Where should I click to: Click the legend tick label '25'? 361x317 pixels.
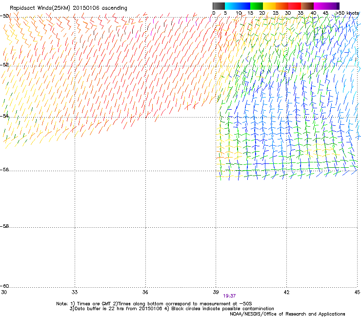[x=275, y=13]
